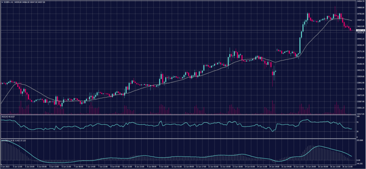Click the MACD signal line peak
Viewport: 366px width, 169px height.
(318, 146)
